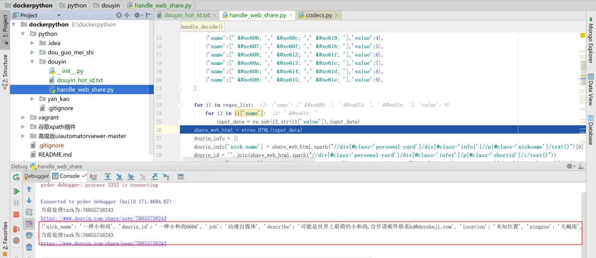Open the View Breakpoints dialog

click(x=16, y=229)
